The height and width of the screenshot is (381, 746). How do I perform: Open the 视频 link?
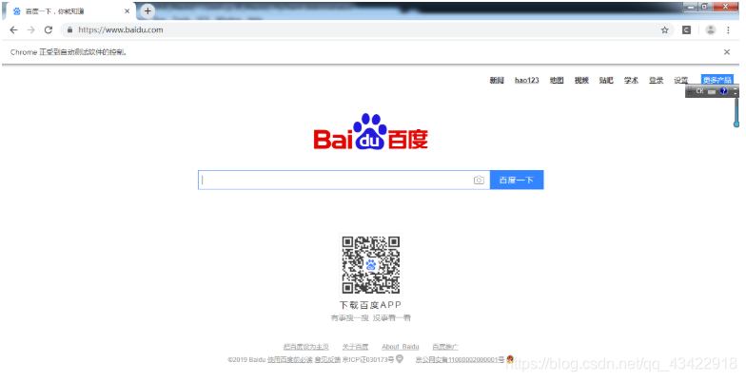pyautogui.click(x=581, y=80)
